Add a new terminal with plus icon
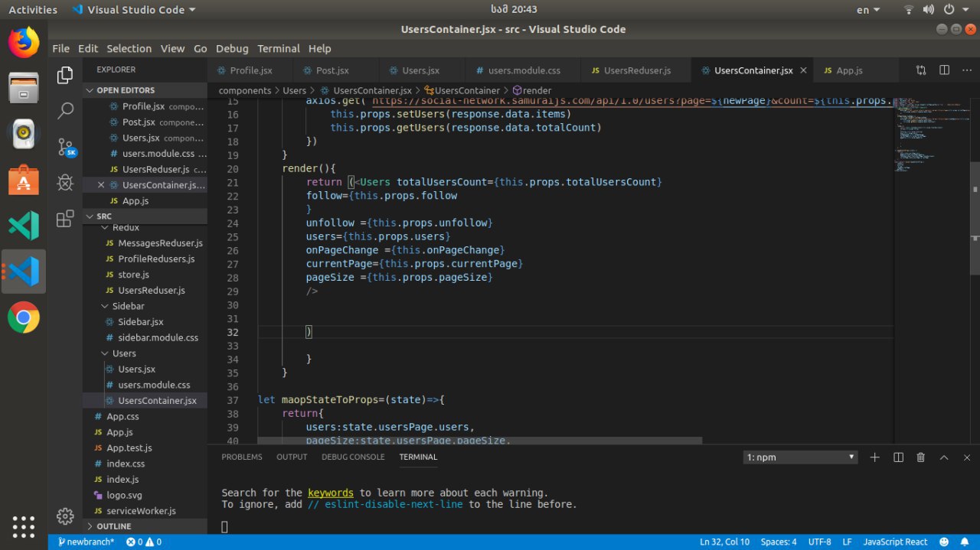Image resolution: width=980 pixels, height=550 pixels. click(875, 457)
